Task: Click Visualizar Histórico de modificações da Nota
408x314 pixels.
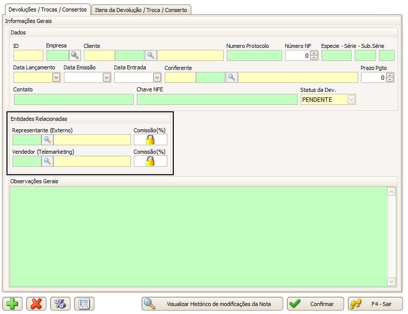Action: pyautogui.click(x=213, y=304)
